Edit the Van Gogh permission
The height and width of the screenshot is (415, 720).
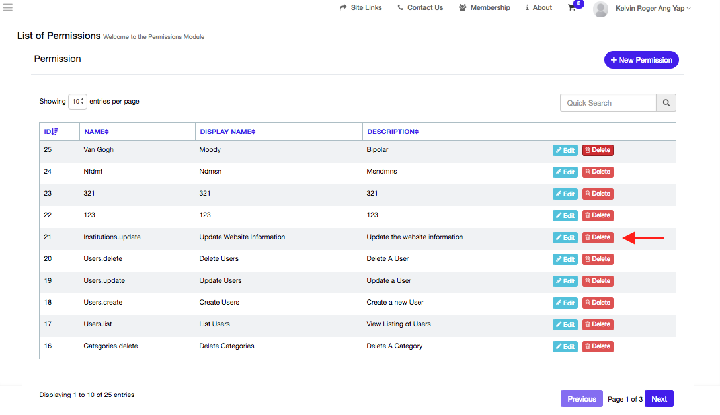tap(565, 151)
